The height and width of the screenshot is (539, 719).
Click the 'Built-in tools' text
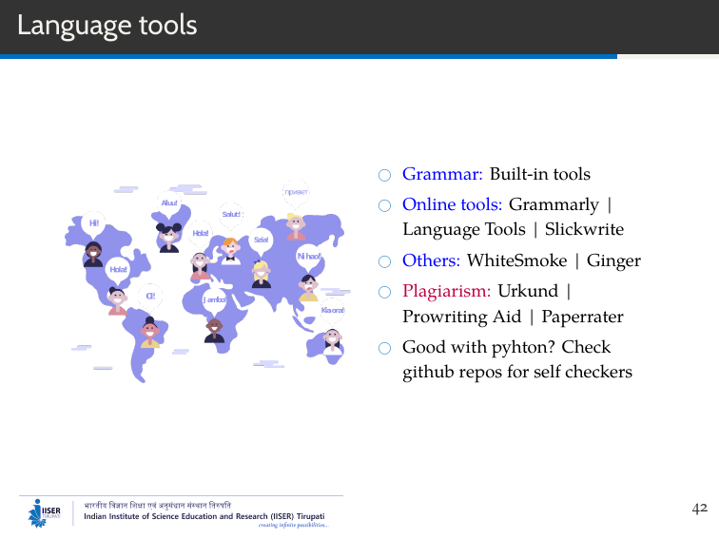pos(539,174)
